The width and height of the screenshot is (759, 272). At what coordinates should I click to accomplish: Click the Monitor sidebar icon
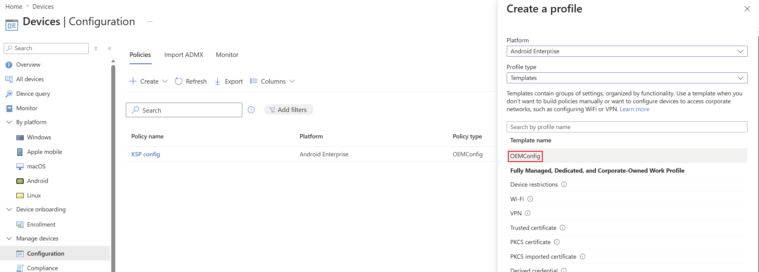[x=9, y=108]
